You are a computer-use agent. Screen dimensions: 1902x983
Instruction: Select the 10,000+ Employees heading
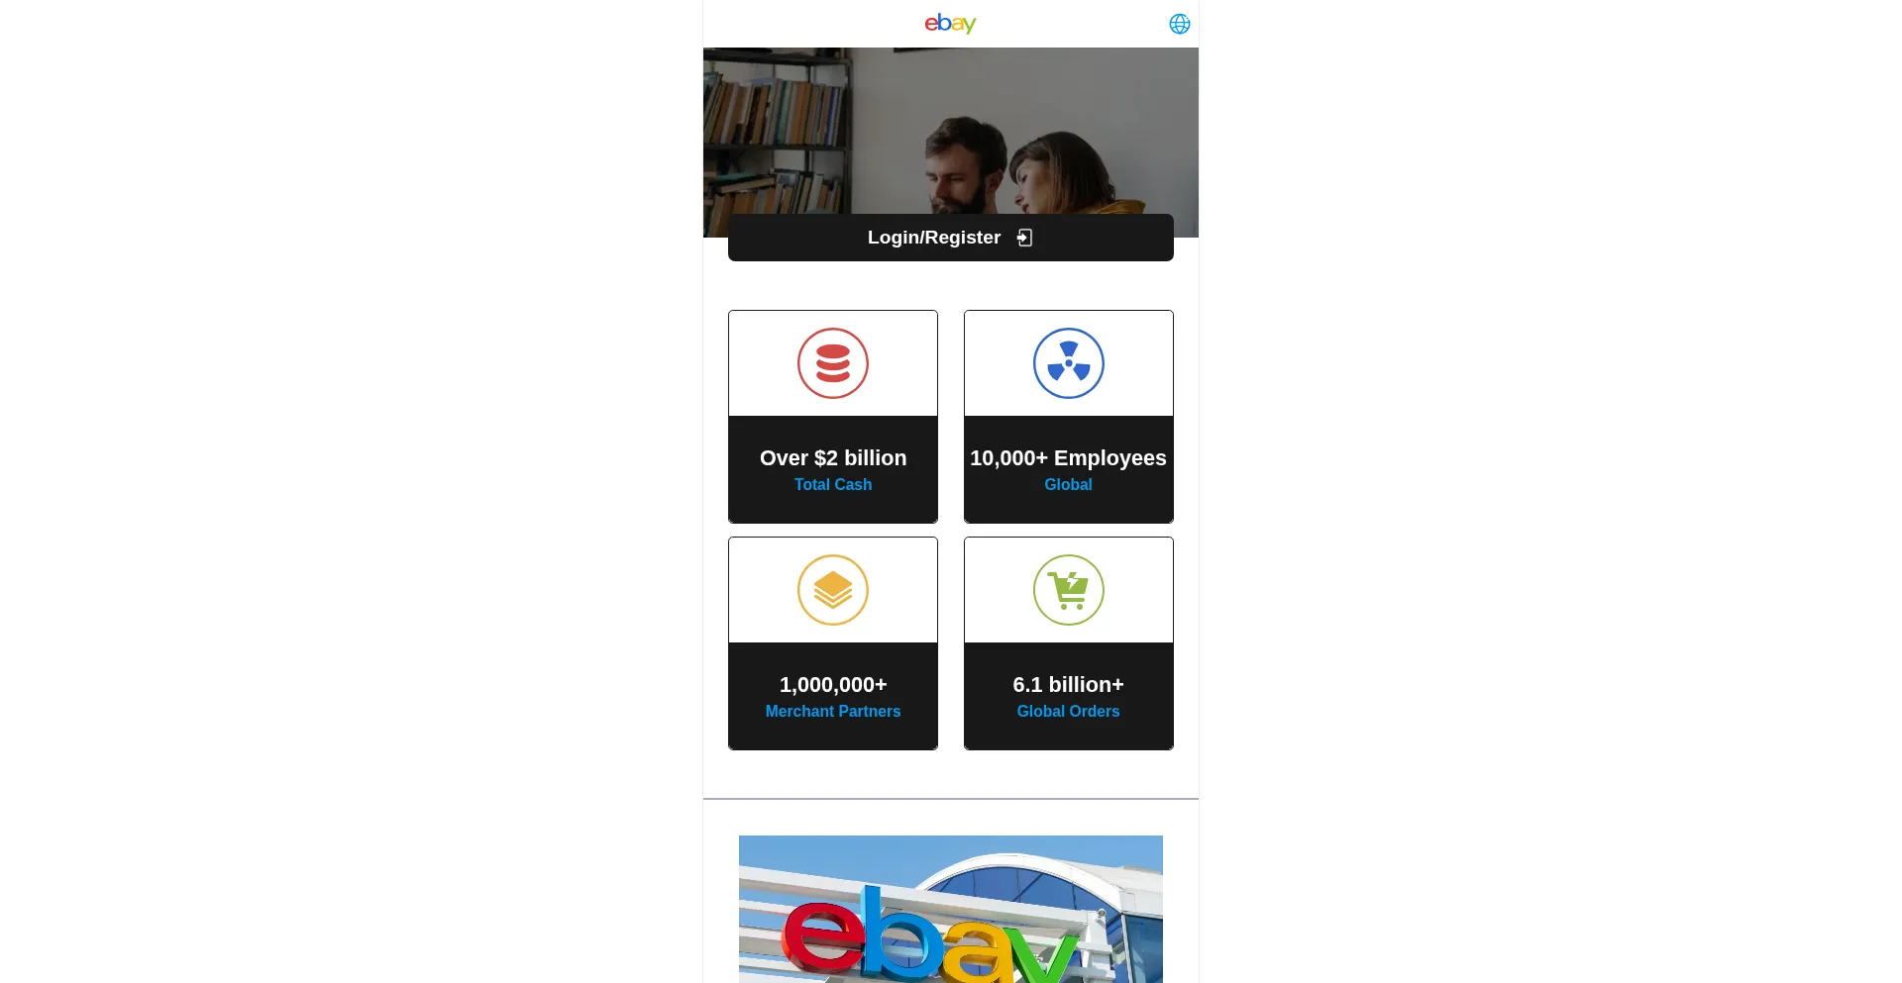coord(1068,458)
